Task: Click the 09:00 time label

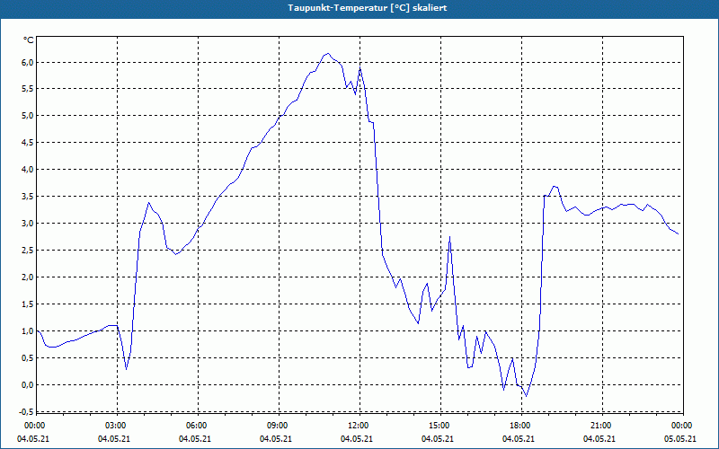Action: pos(280,426)
